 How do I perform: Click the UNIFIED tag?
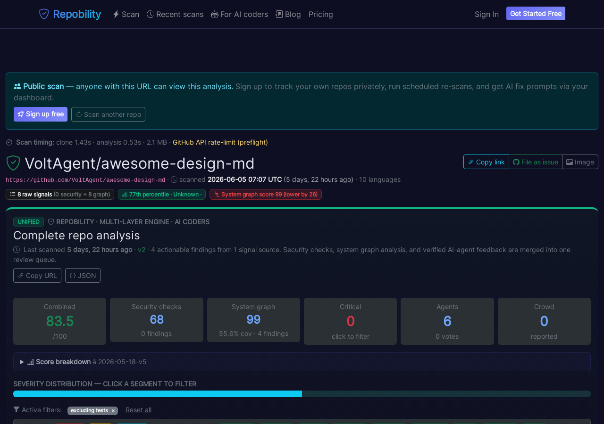[x=28, y=222]
